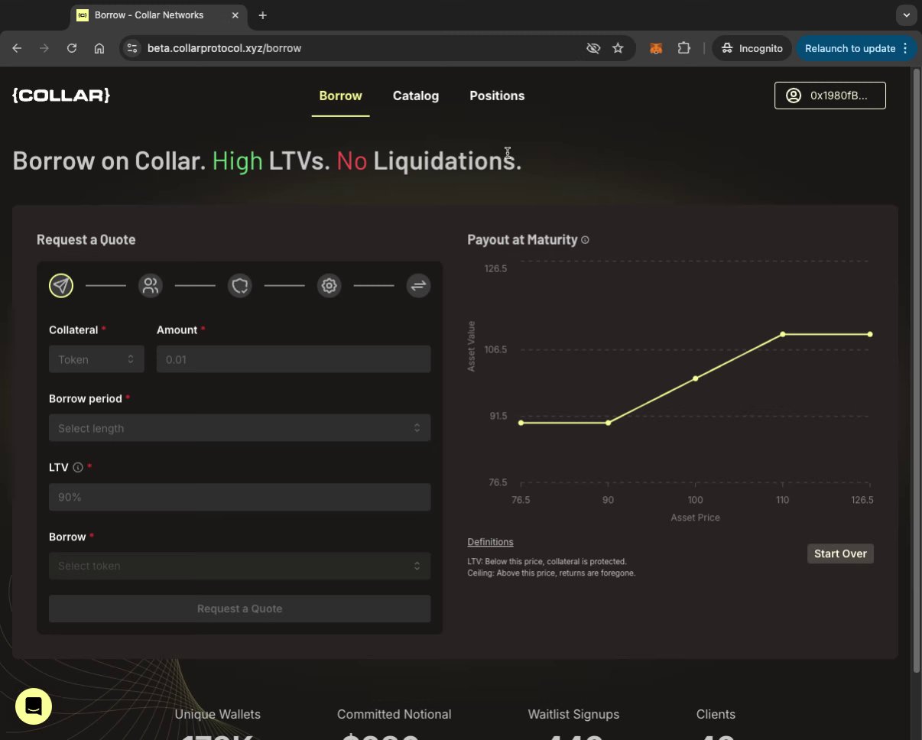Open the Borrow period Select length dropdown
Screen dimensions: 922x740
240,428
